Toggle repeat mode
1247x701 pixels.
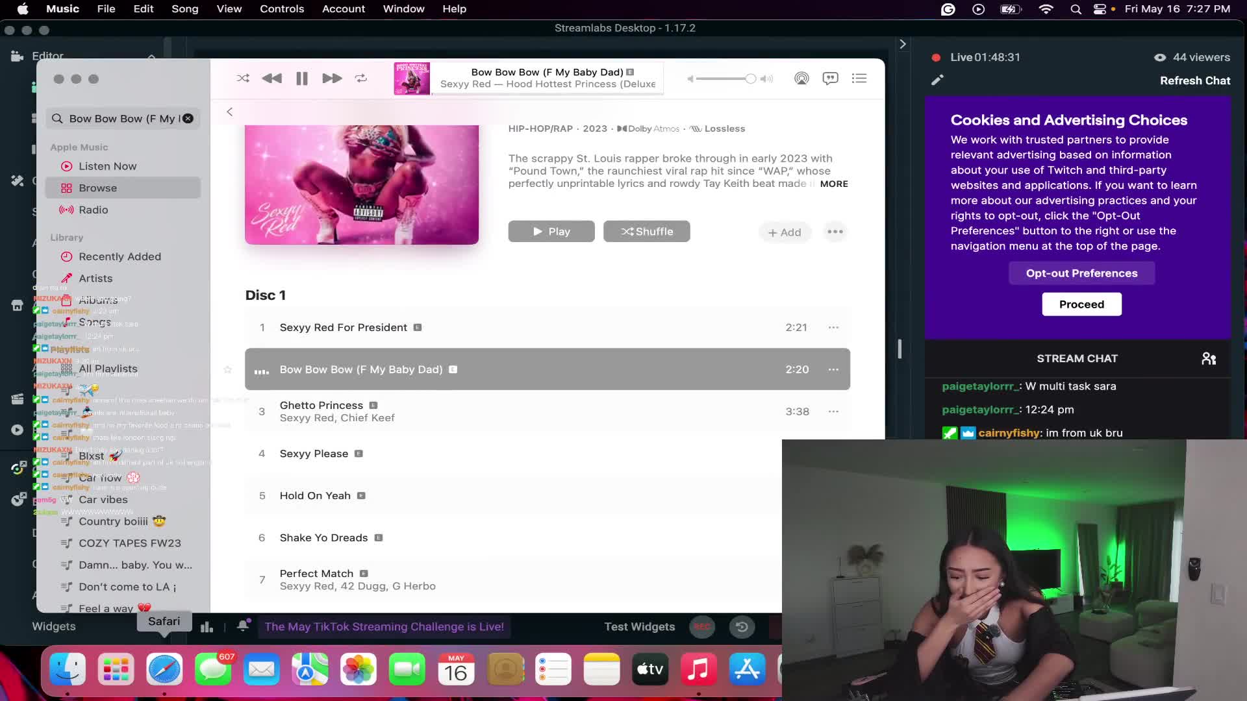point(361,79)
